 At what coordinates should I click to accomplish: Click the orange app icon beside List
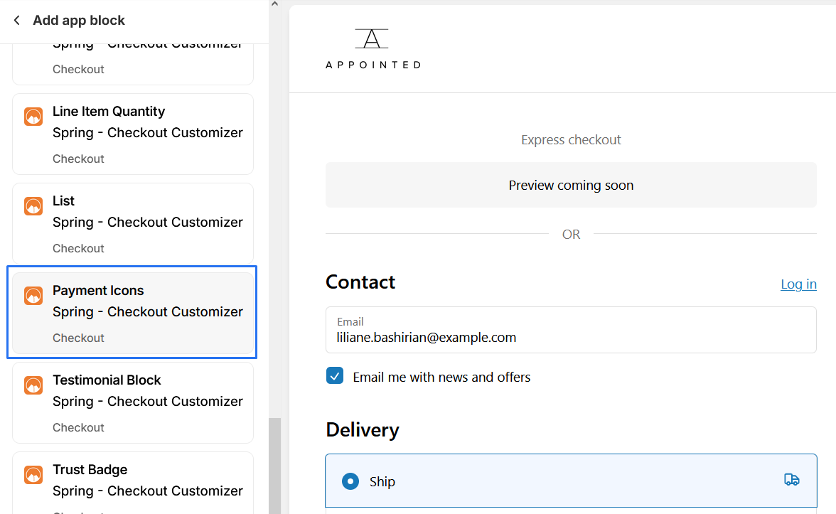click(33, 206)
